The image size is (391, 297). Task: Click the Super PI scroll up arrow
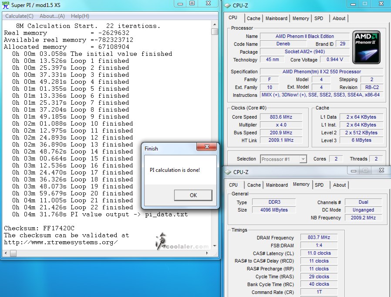point(215,24)
